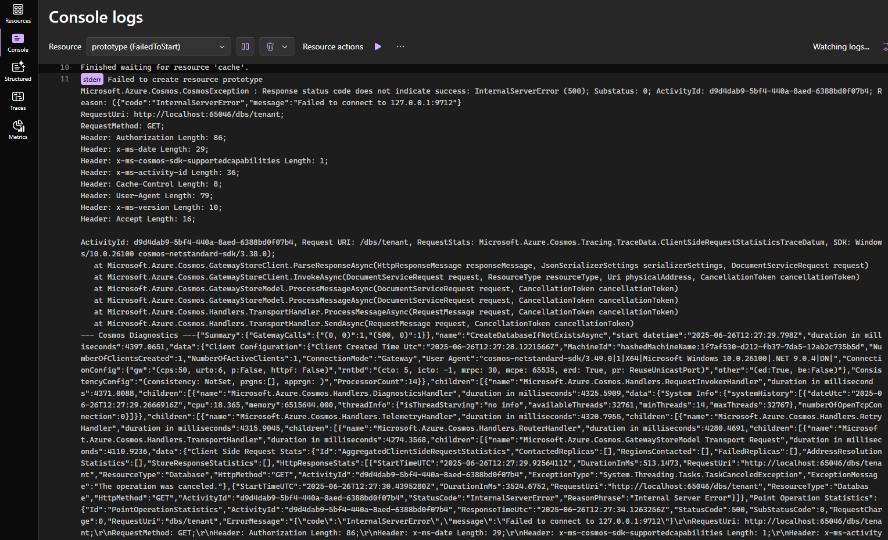Screen dimensions: 888x540
Task: Click "Header: Accept Length: 16;" line
Action: click(x=138, y=219)
